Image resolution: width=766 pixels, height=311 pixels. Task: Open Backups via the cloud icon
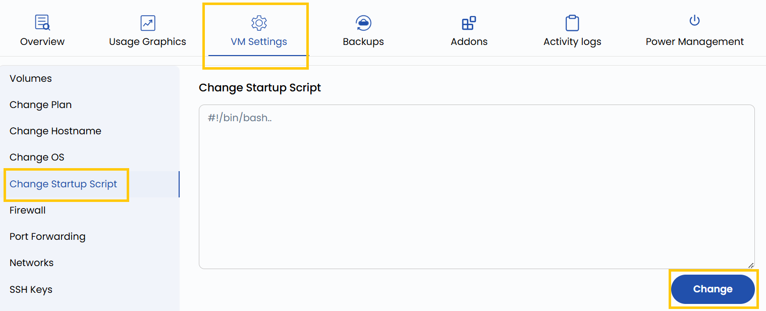click(x=363, y=22)
